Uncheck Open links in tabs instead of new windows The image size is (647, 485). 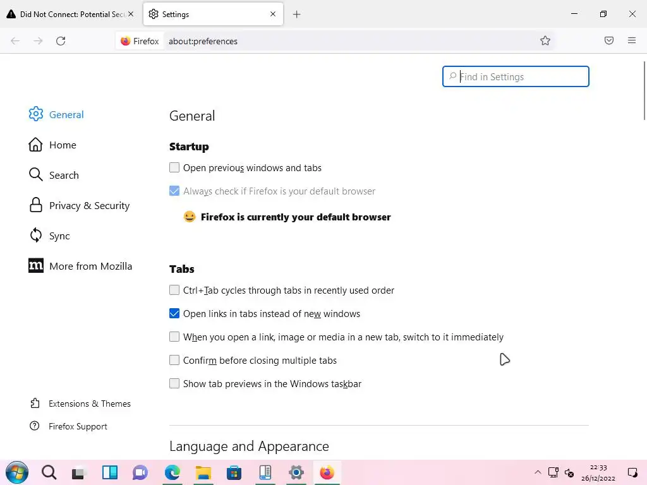click(174, 313)
